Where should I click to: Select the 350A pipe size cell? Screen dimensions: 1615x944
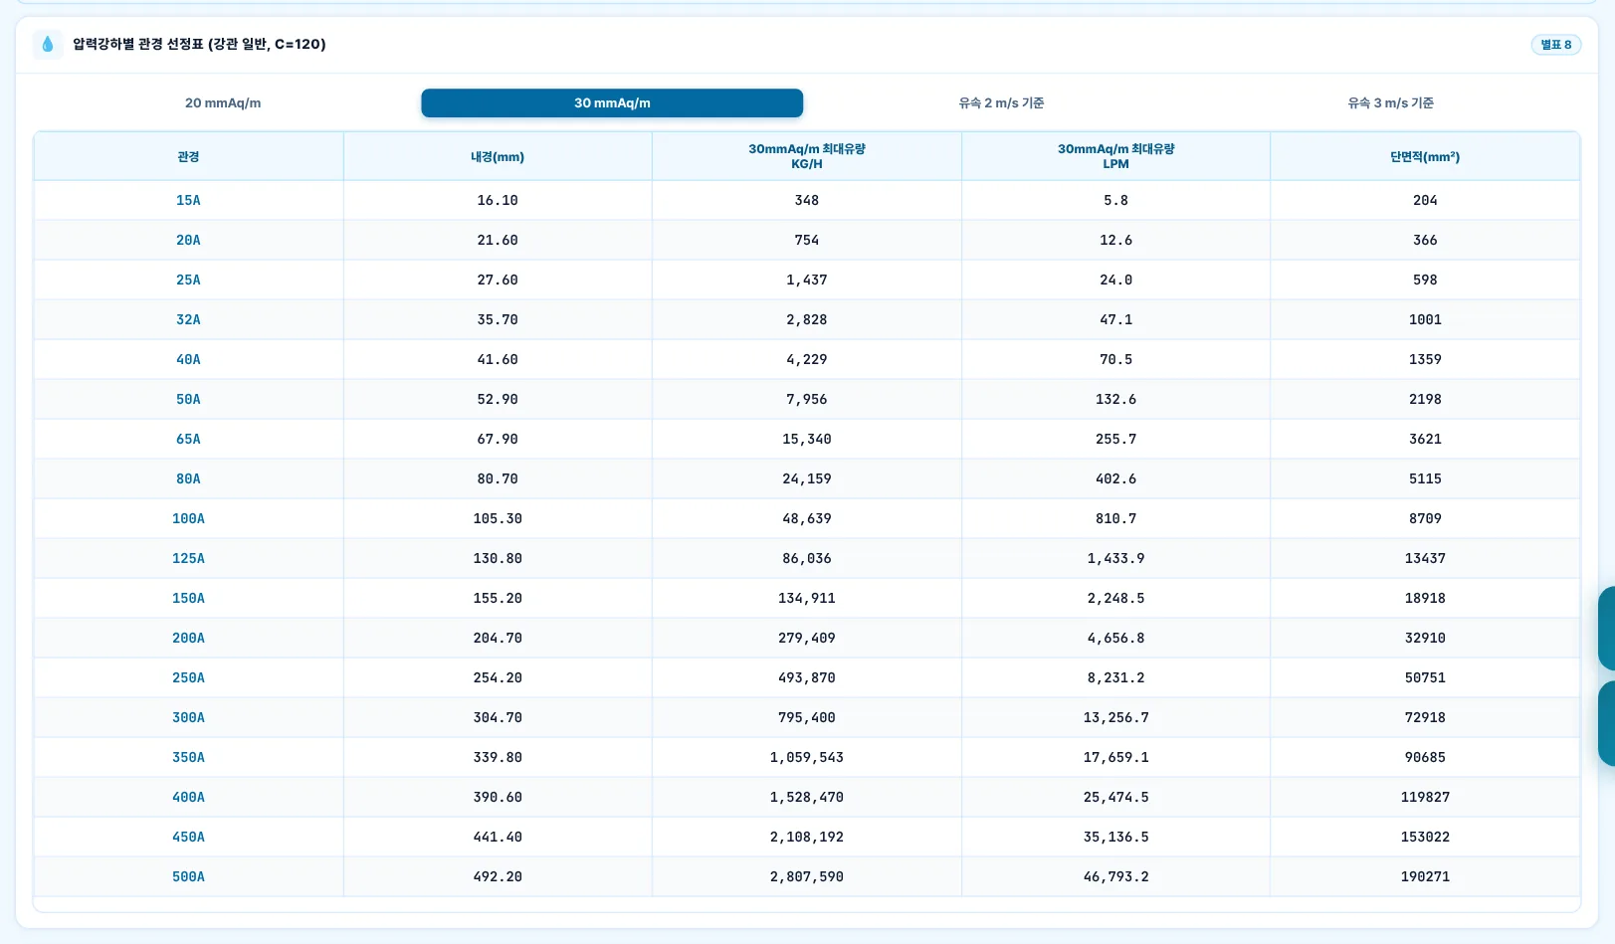[188, 757]
